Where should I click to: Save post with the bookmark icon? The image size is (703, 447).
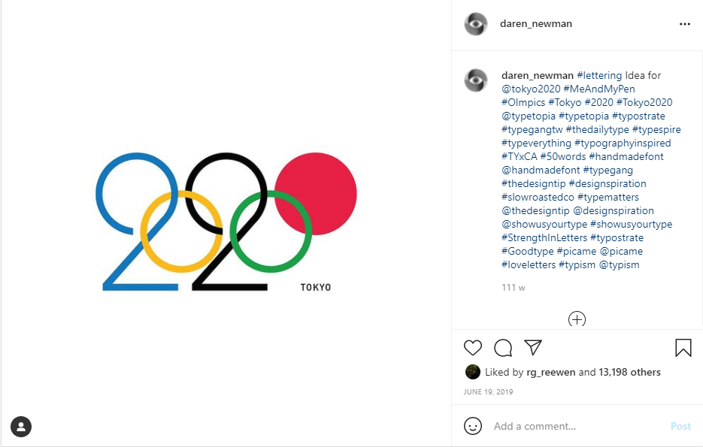click(x=683, y=348)
